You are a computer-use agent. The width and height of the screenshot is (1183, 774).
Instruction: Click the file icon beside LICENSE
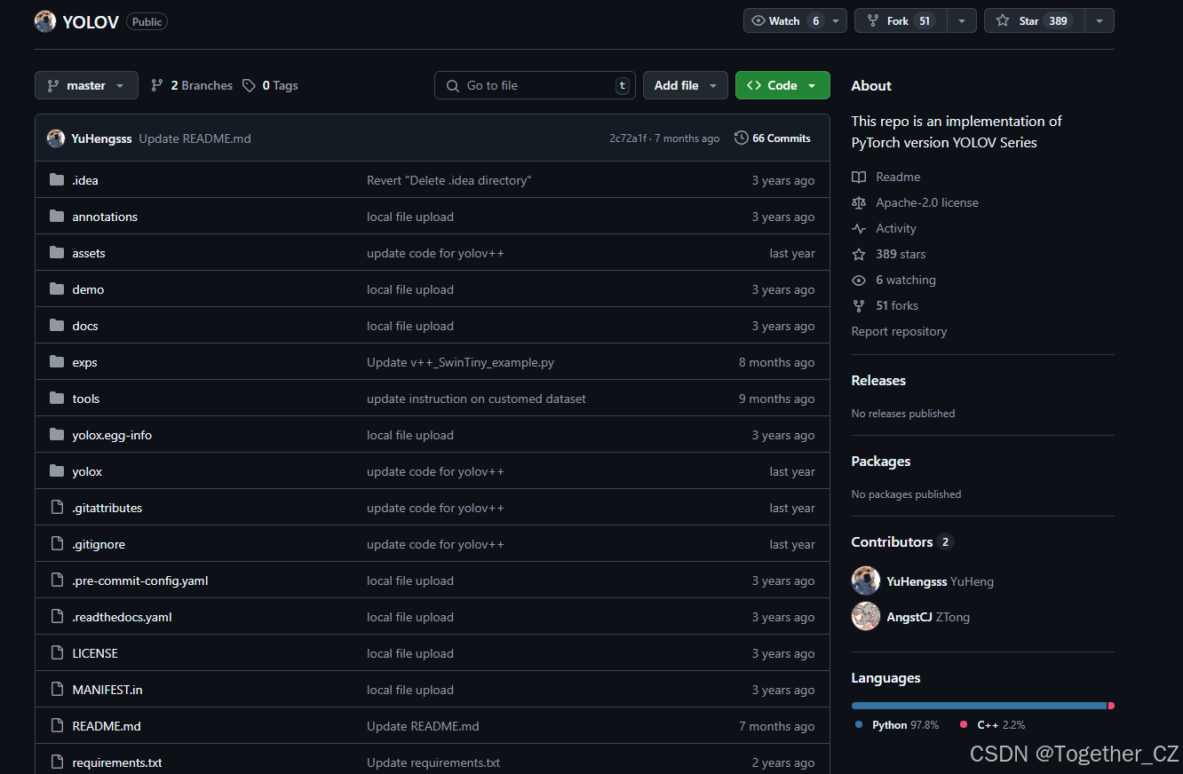click(x=57, y=653)
